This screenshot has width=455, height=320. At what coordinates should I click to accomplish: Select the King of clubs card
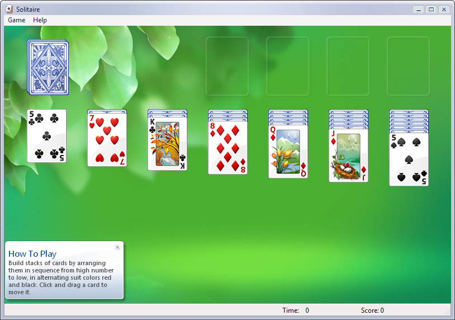pos(168,144)
